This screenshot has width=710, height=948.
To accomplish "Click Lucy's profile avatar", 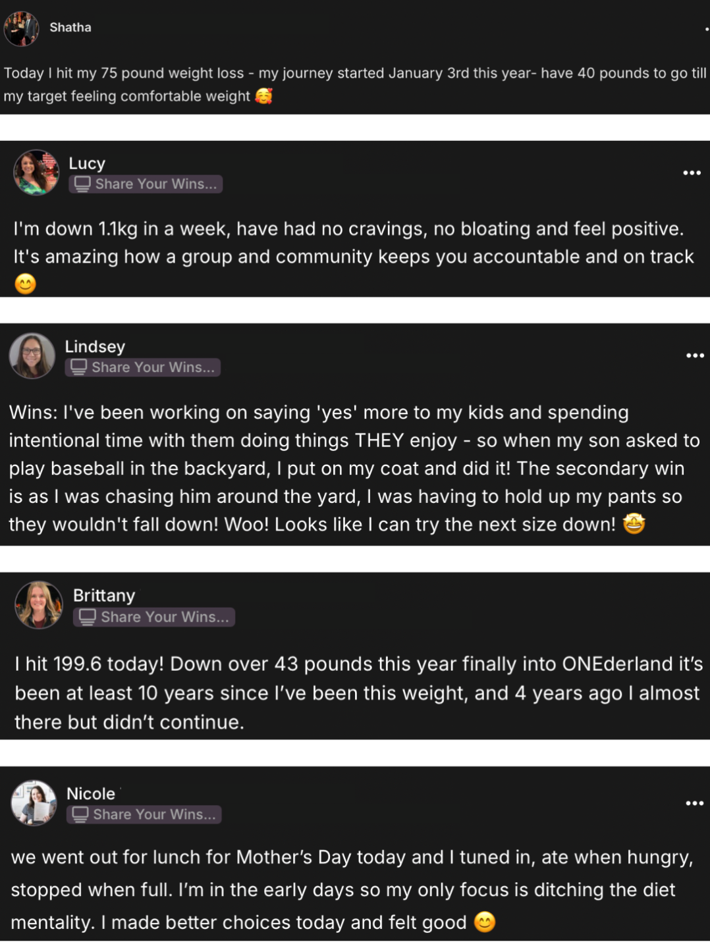I will click(36, 172).
